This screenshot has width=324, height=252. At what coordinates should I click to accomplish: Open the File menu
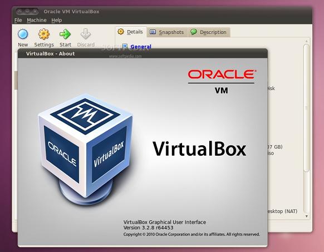[18, 20]
